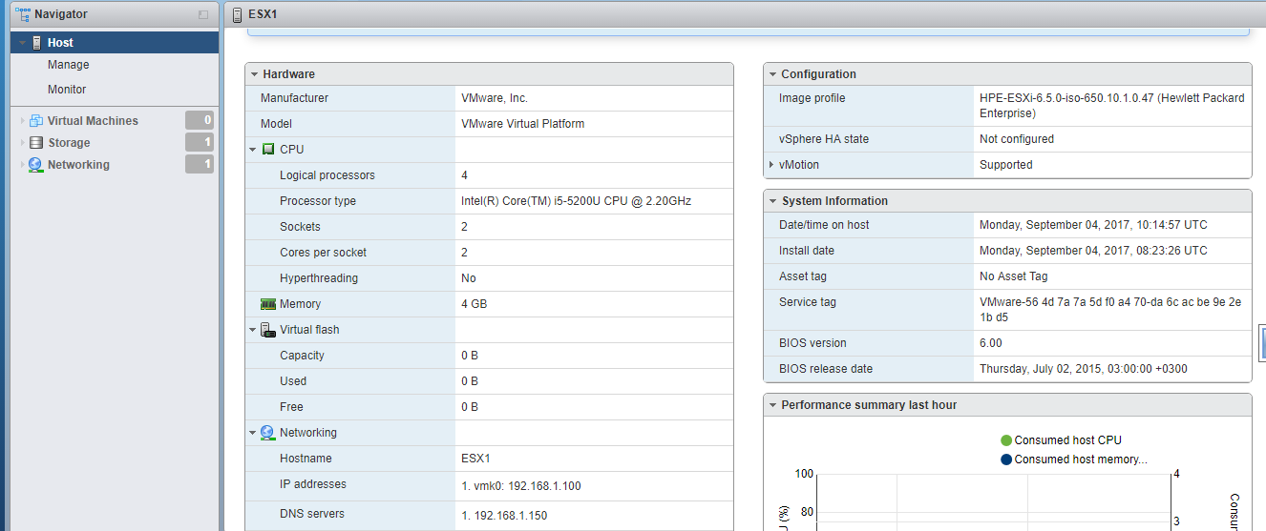The width and height of the screenshot is (1266, 531).
Task: Click the Performance summary last hour header
Action: pos(869,405)
